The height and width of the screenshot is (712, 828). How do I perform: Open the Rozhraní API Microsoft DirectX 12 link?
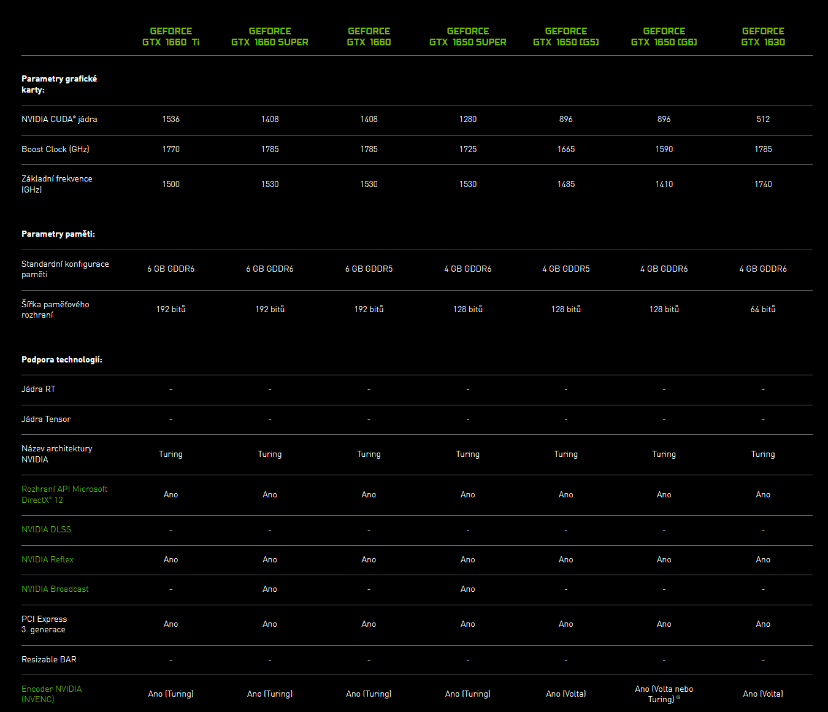coord(64,494)
